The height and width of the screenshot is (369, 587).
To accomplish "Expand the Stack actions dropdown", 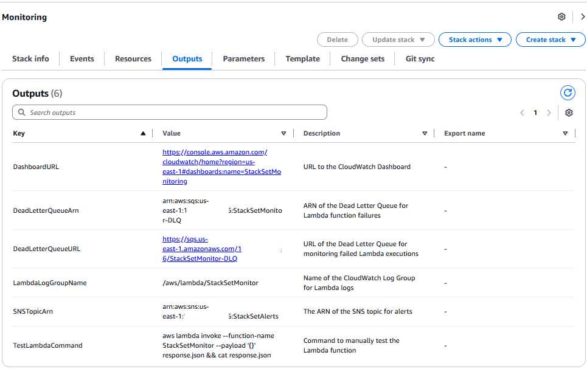I will pyautogui.click(x=475, y=40).
